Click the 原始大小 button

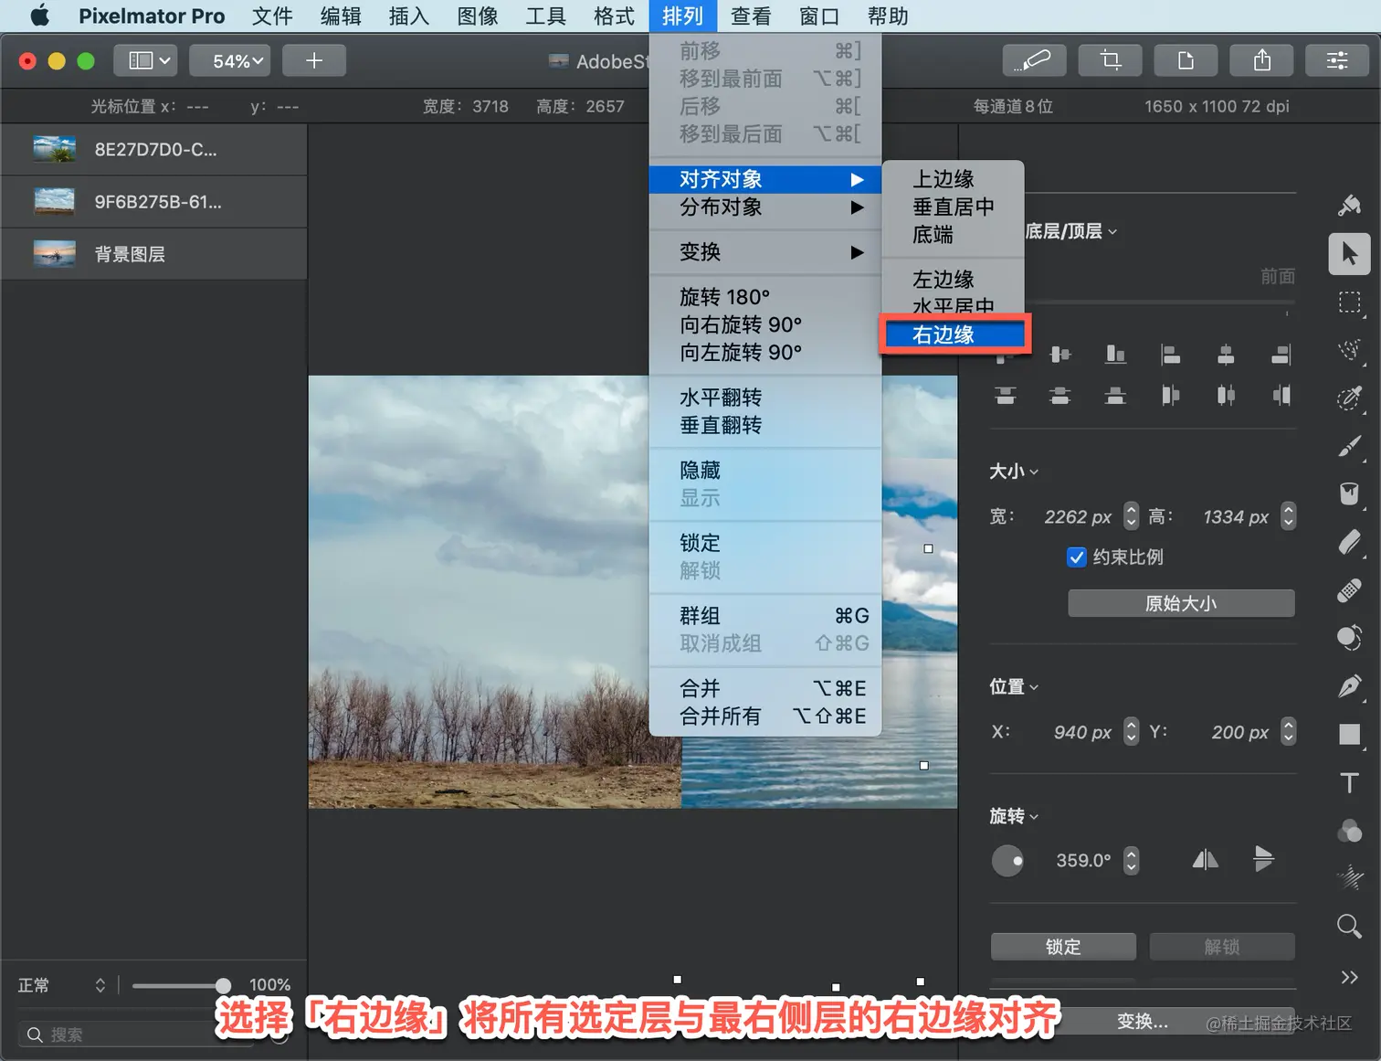(x=1181, y=603)
